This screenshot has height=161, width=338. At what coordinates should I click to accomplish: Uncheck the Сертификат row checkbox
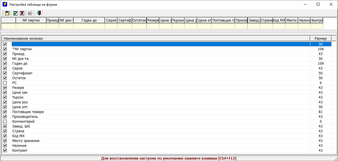pos(5,73)
